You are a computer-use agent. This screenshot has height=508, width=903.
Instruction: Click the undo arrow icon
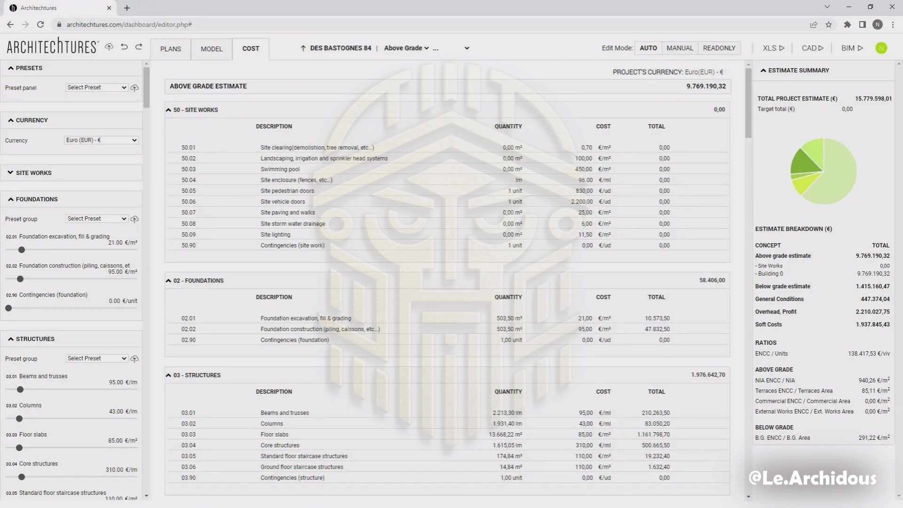[x=124, y=47]
